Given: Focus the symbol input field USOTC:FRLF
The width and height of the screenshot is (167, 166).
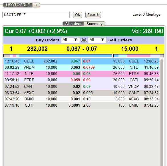Looking at the screenshot, I should click(36, 15).
